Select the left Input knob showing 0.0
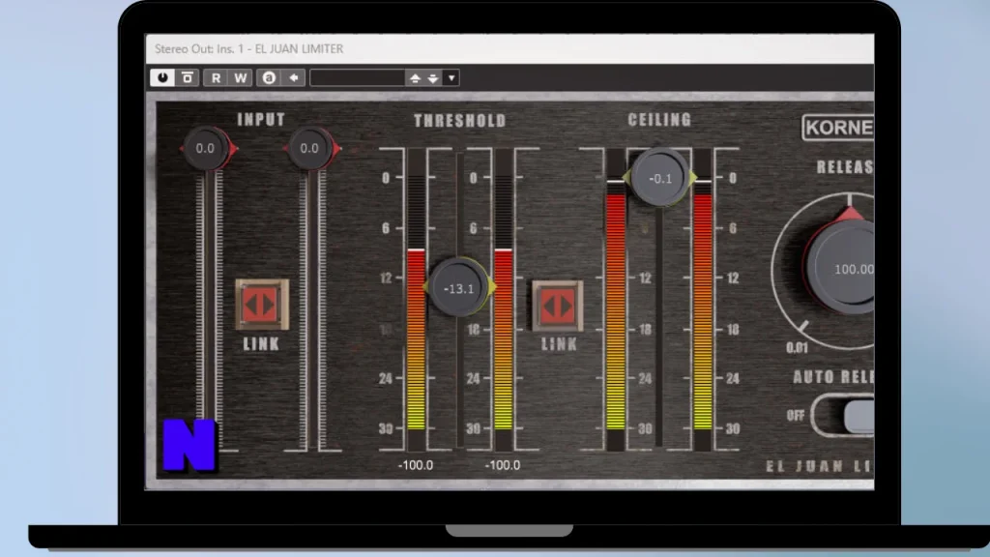Screen dimensions: 990x557 coord(205,148)
